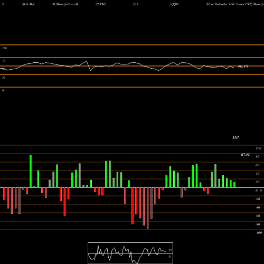Select the MR axis label -60
Viewport: 264px width, 264px height.
coord(258,216)
